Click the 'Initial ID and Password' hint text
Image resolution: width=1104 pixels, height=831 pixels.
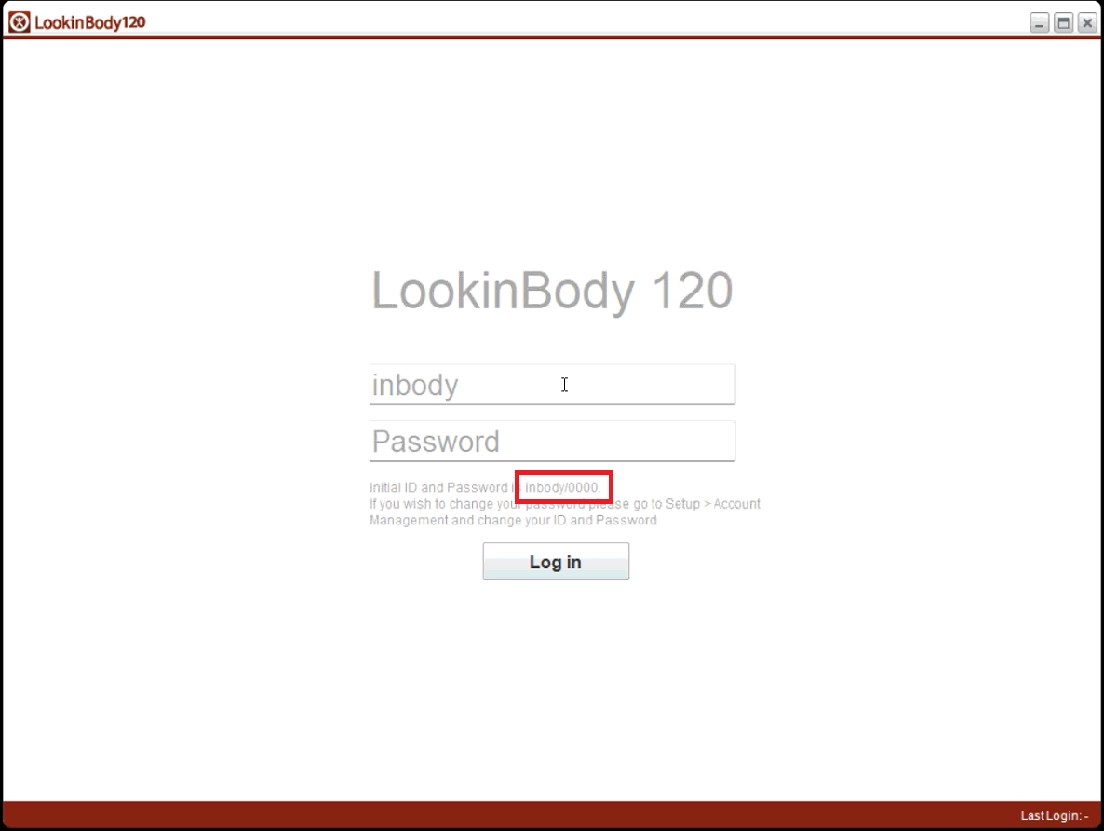(485, 487)
